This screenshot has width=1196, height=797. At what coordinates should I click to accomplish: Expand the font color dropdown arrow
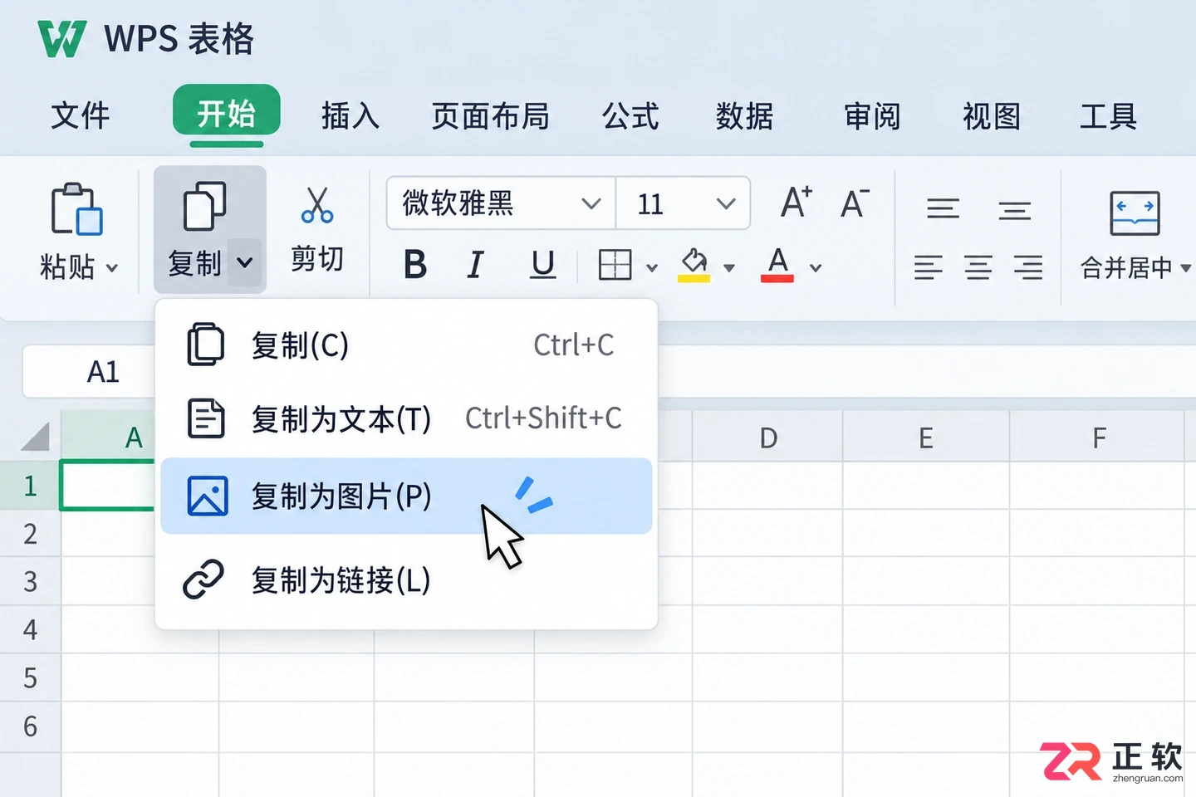(x=816, y=268)
